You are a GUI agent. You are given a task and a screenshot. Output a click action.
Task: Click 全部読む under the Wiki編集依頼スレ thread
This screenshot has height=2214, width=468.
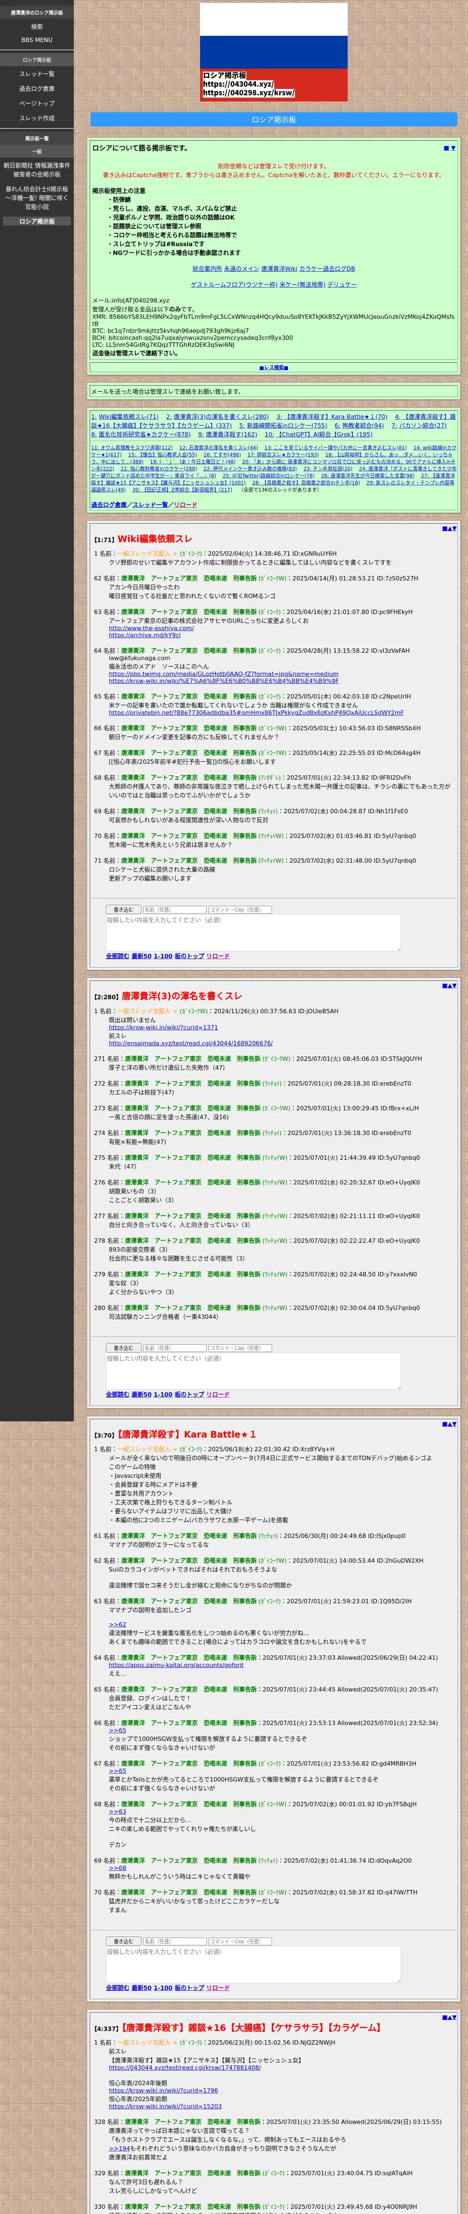118,956
